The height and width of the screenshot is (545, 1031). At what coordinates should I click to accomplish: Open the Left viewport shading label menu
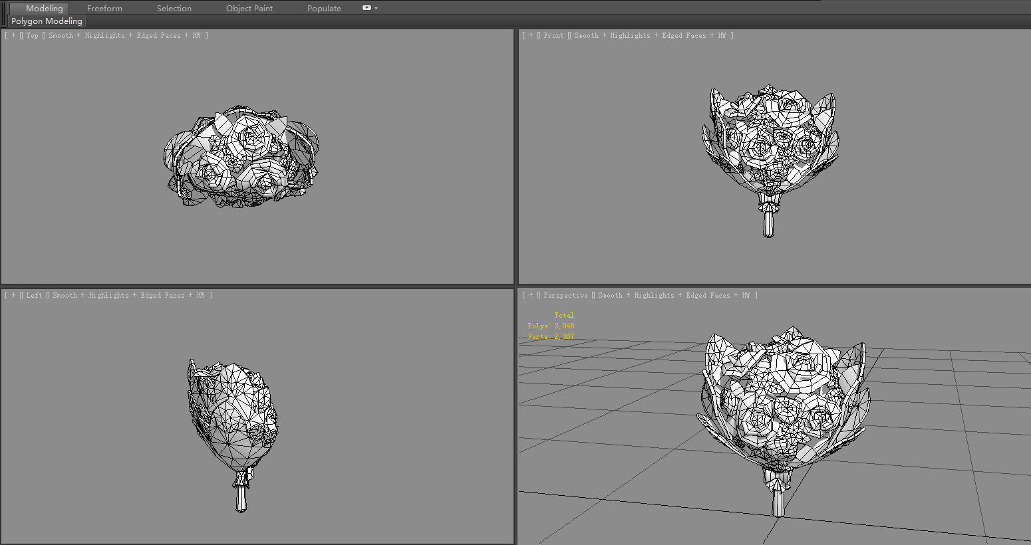click(x=128, y=296)
